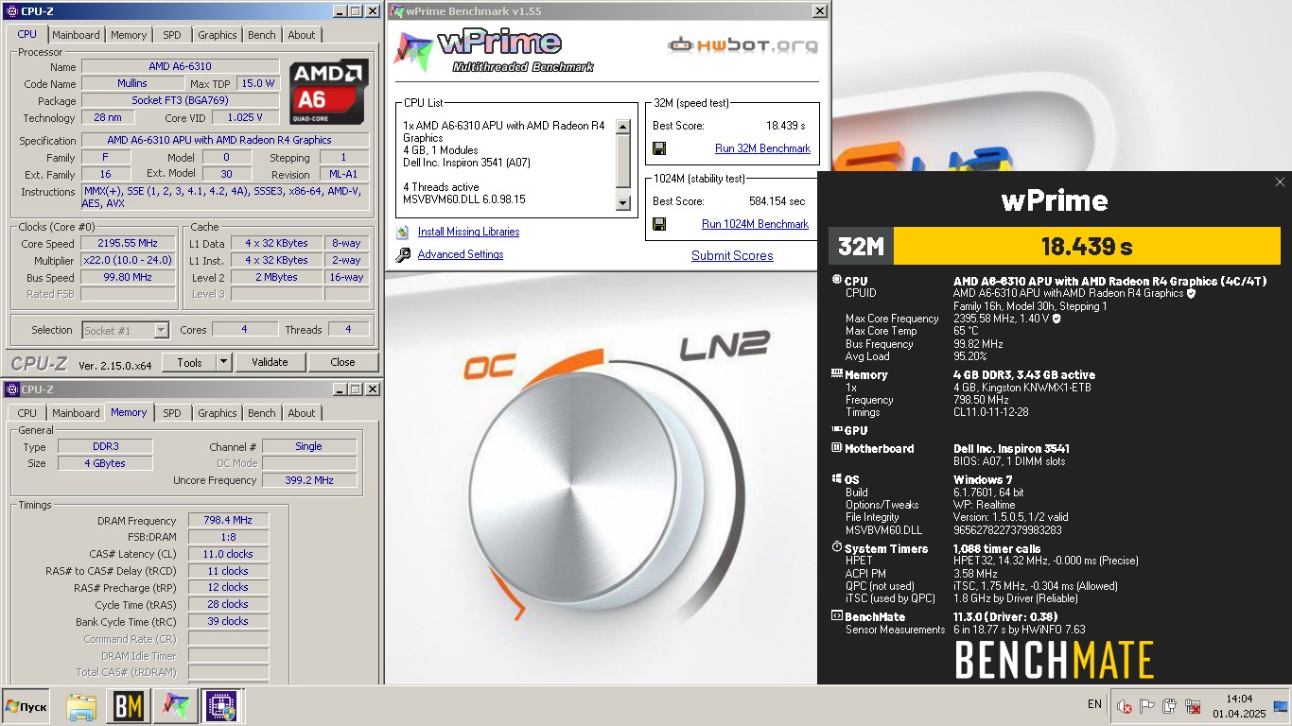
Task: Click the Windows OS icon in BenchMate panel
Action: tap(836, 479)
